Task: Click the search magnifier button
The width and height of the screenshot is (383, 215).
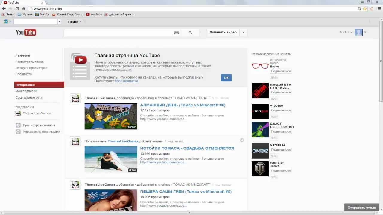Action: [x=190, y=32]
